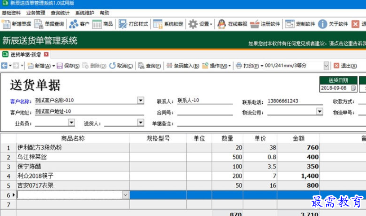Click amount cell 1,400
Image resolution: width=366 pixels, height=216 pixels.
[x=298, y=176]
